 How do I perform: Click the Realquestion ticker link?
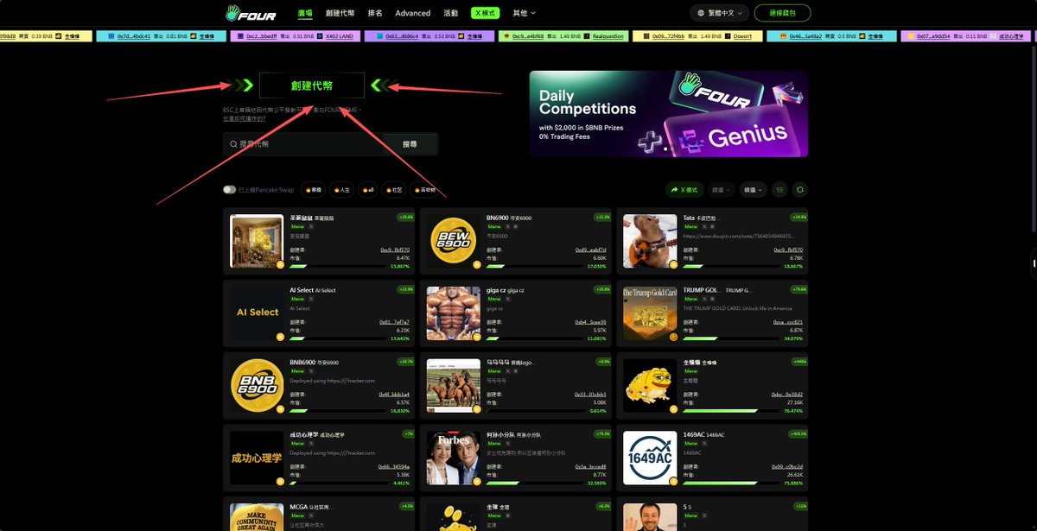pyautogui.click(x=608, y=36)
